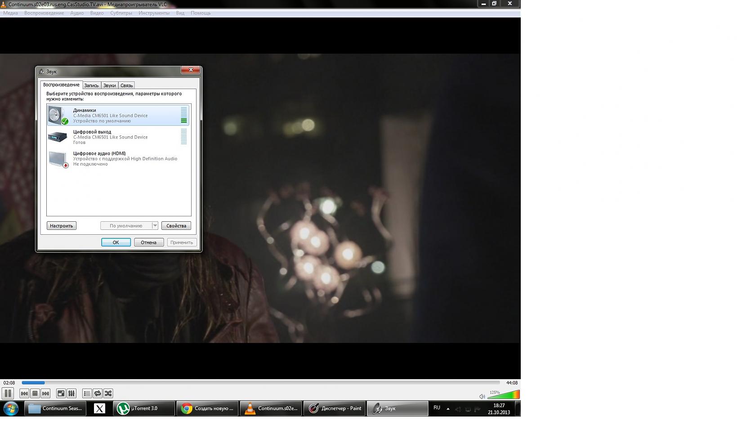This screenshot has width=742, height=421.
Task: Select the Цифровой выход device
Action: tap(118, 137)
